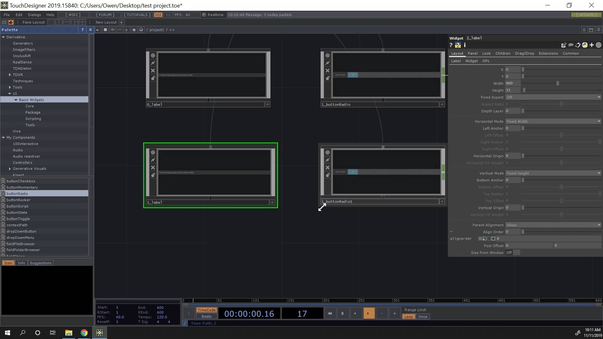Screen dimensions: 603x339
Task: Open the Parent Alignment dropdown showing Allow
Action: point(553,225)
